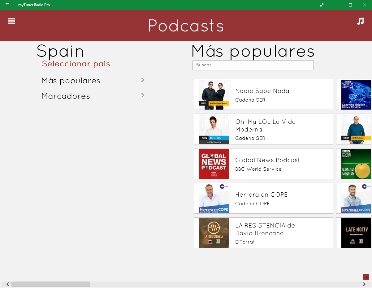This screenshot has width=372, height=288.
Task: Click LA RESISTENCIA de David Broncano title
Action: [x=265, y=229]
